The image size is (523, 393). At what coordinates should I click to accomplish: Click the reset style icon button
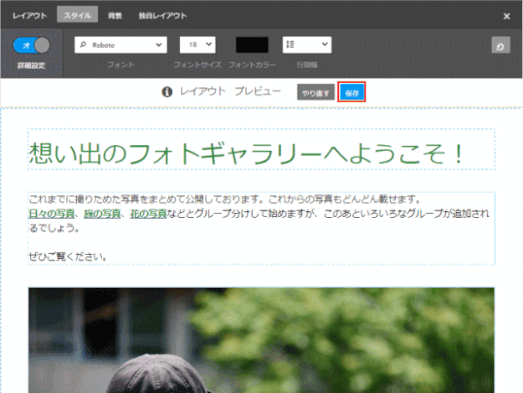(501, 45)
